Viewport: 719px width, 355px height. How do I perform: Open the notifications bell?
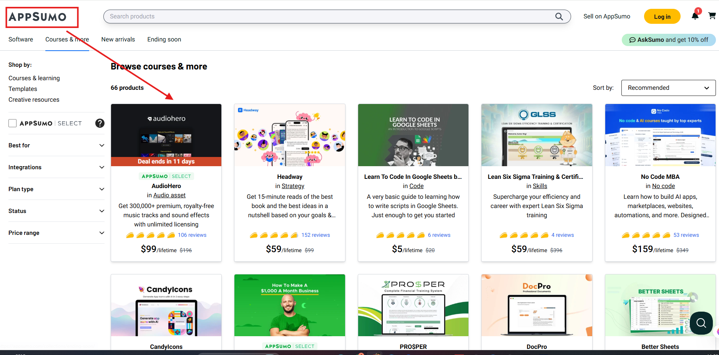695,16
